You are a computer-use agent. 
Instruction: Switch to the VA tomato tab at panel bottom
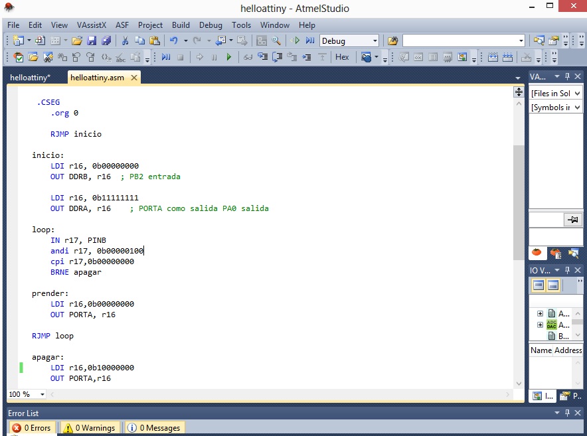537,253
